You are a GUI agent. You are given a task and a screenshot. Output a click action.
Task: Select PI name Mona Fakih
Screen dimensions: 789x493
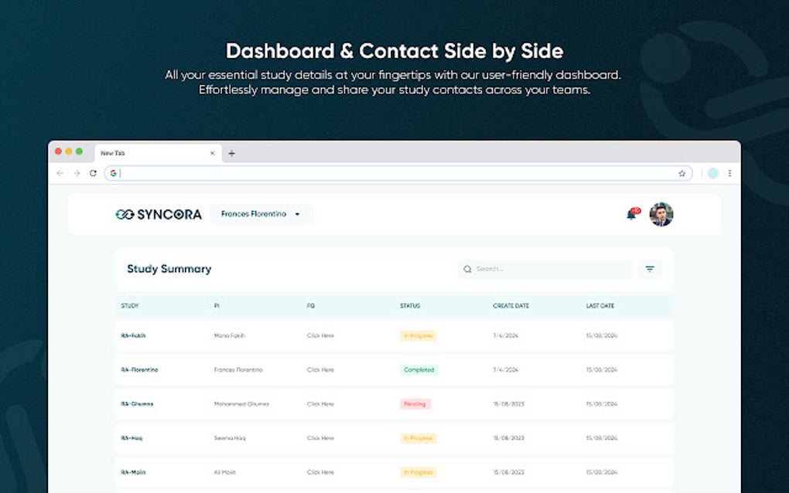coord(230,335)
